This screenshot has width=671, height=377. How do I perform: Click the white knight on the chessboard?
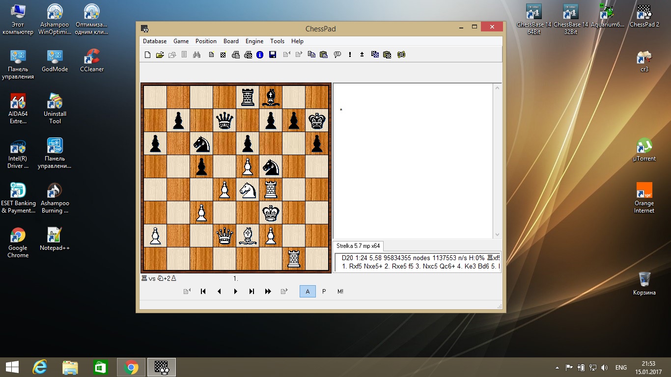click(x=248, y=190)
